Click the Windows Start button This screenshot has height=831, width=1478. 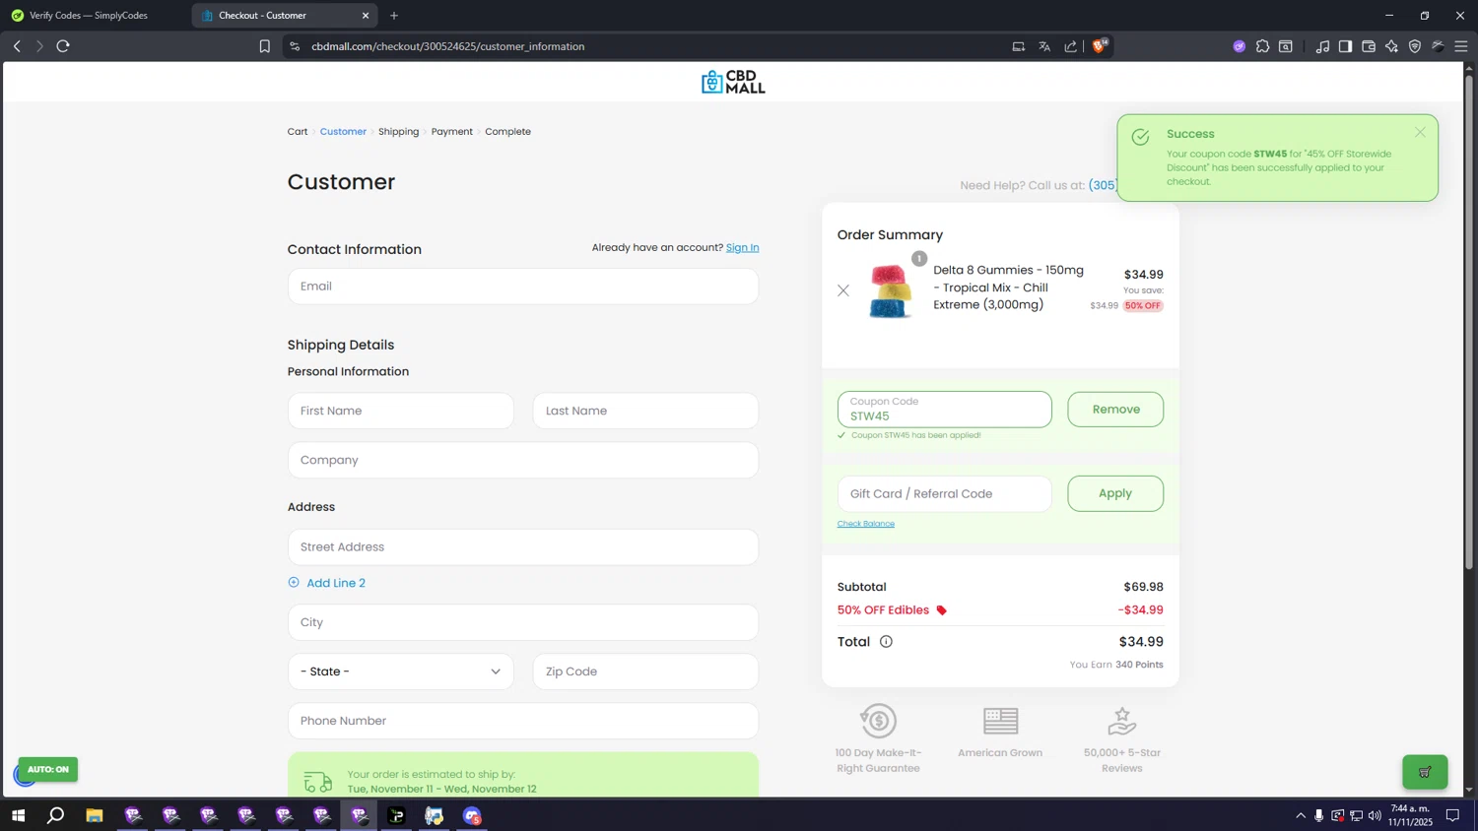(18, 815)
